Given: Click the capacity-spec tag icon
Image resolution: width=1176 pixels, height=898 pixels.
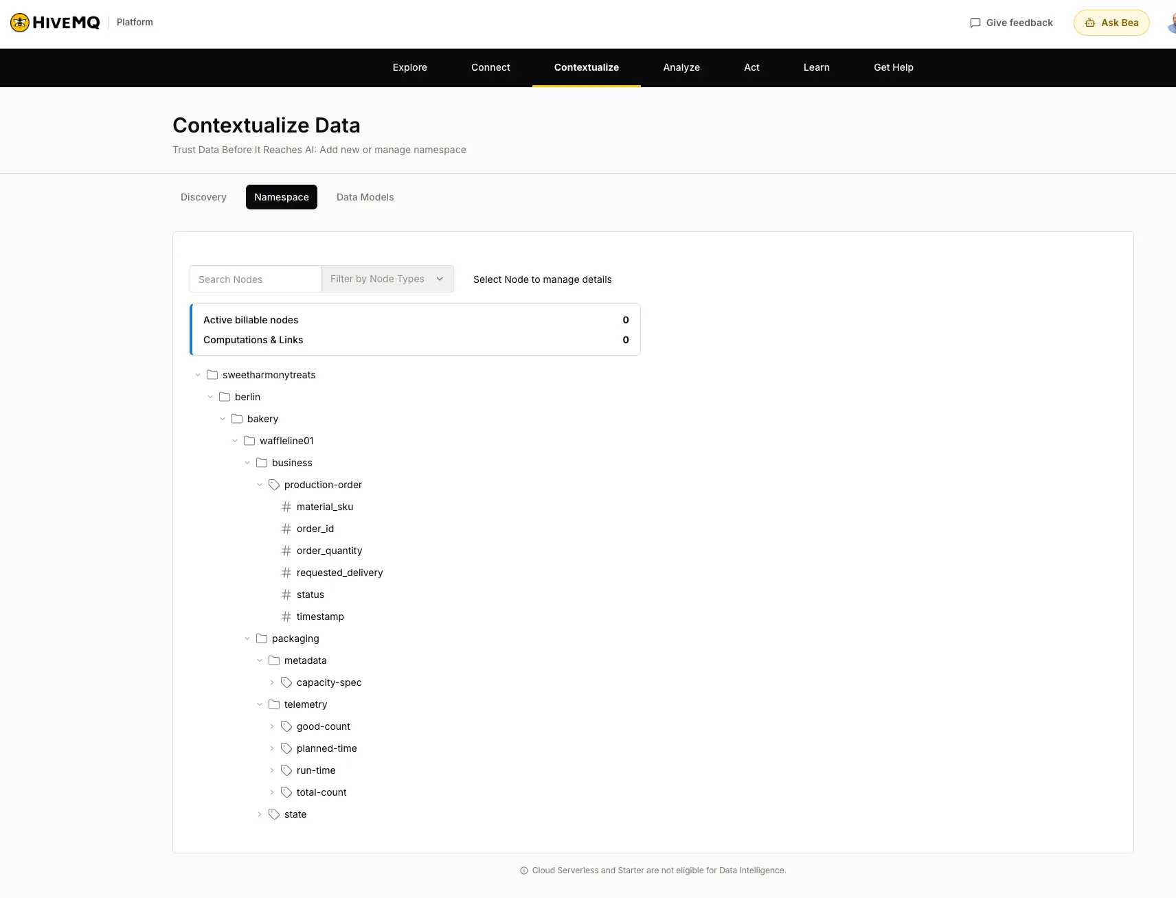Looking at the screenshot, I should (x=286, y=682).
